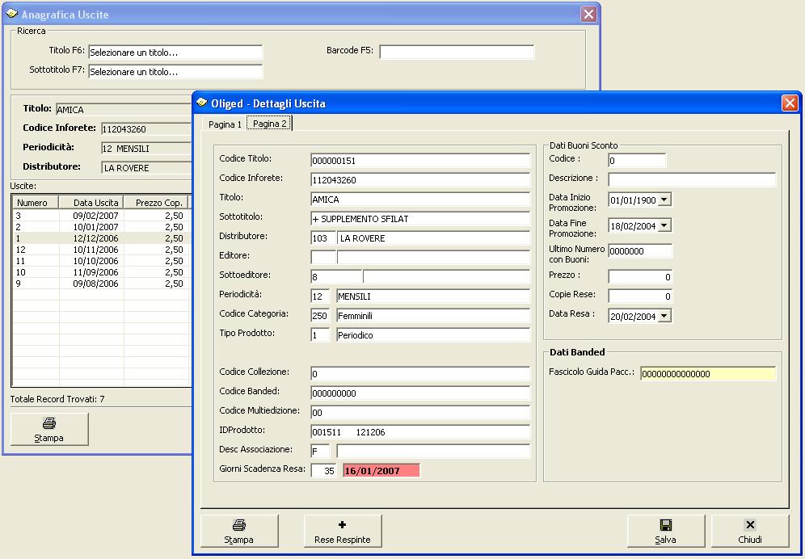Click the Desc Associazione code field F
Screen dimensions: 805x559
(320, 452)
